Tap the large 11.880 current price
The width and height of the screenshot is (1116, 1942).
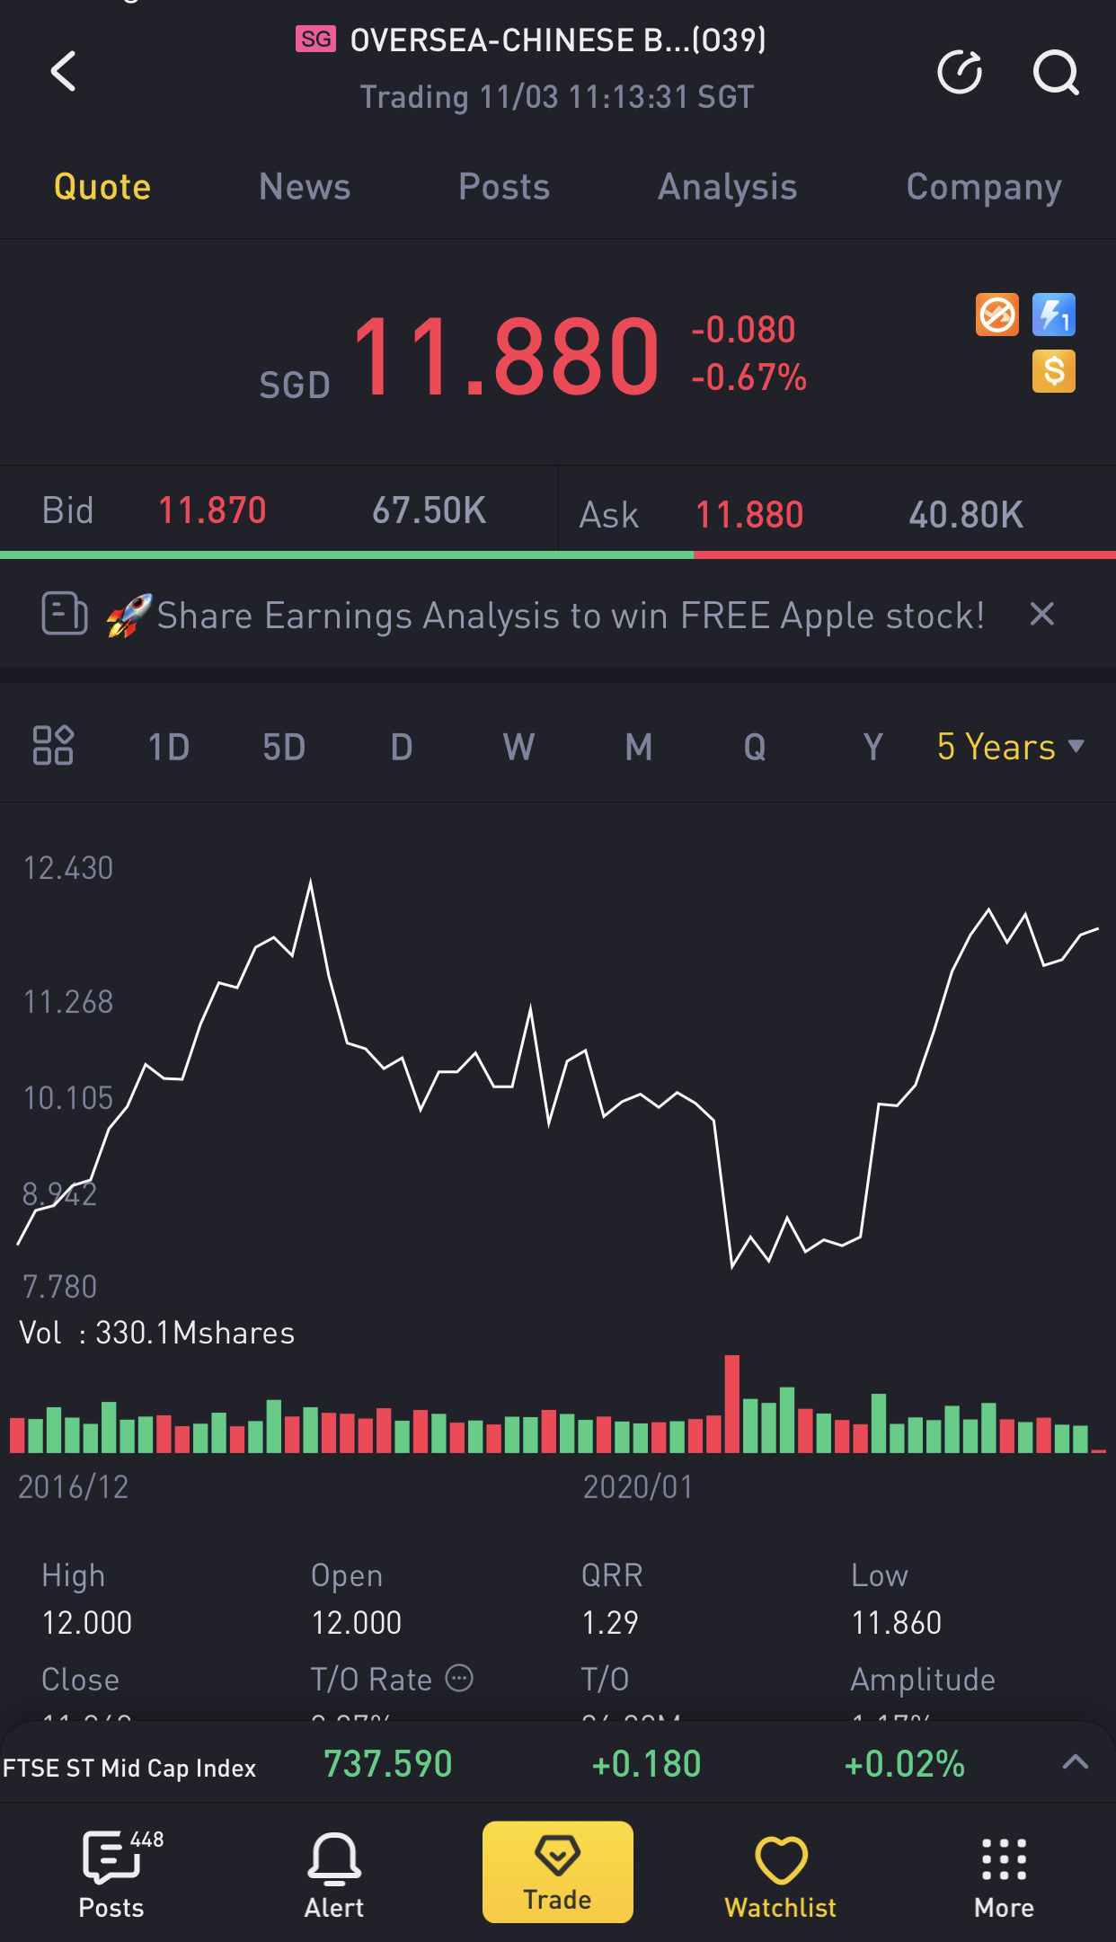click(x=507, y=356)
